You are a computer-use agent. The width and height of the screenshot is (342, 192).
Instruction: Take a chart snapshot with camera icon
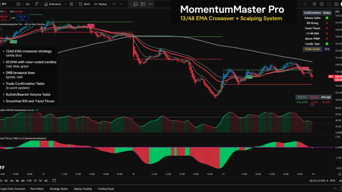(x=336, y=4)
